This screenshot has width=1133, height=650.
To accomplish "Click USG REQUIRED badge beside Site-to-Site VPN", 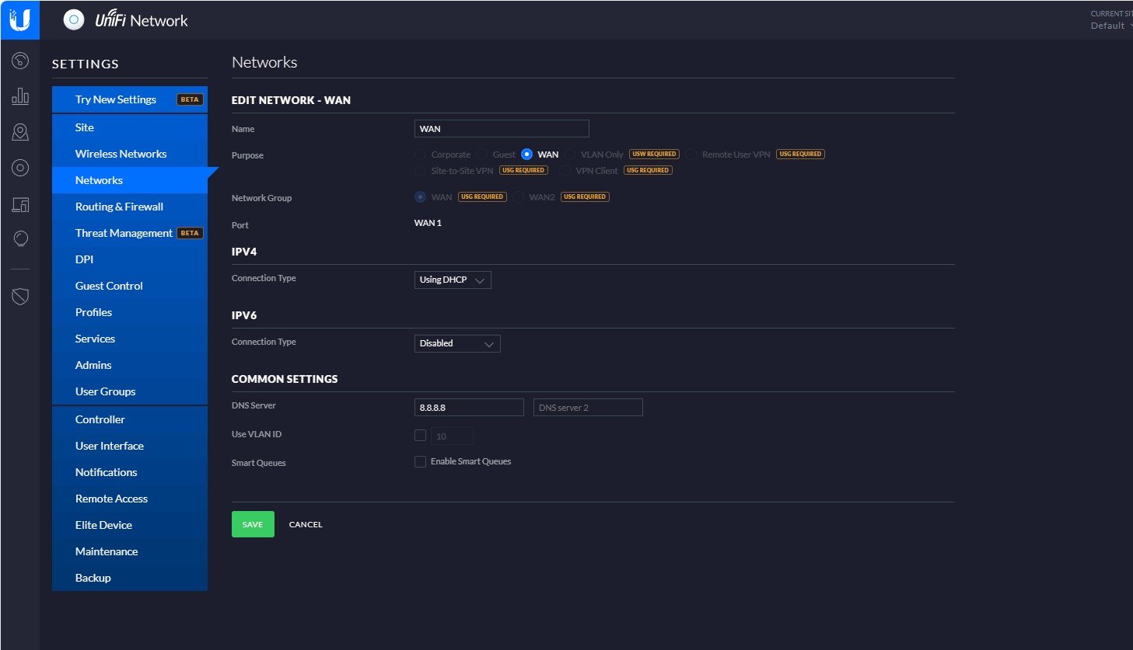I will [x=523, y=170].
